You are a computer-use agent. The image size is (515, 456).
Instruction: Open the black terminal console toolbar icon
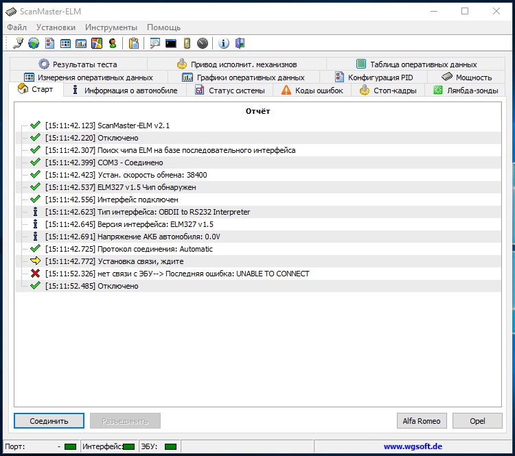tap(171, 43)
